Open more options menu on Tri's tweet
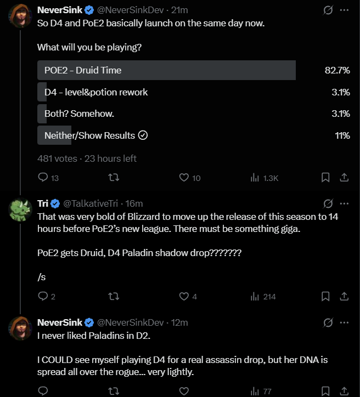Viewport: 360px width, 397px height. point(344,203)
